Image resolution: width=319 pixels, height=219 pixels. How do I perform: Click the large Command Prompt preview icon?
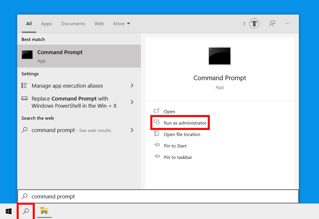click(x=220, y=56)
